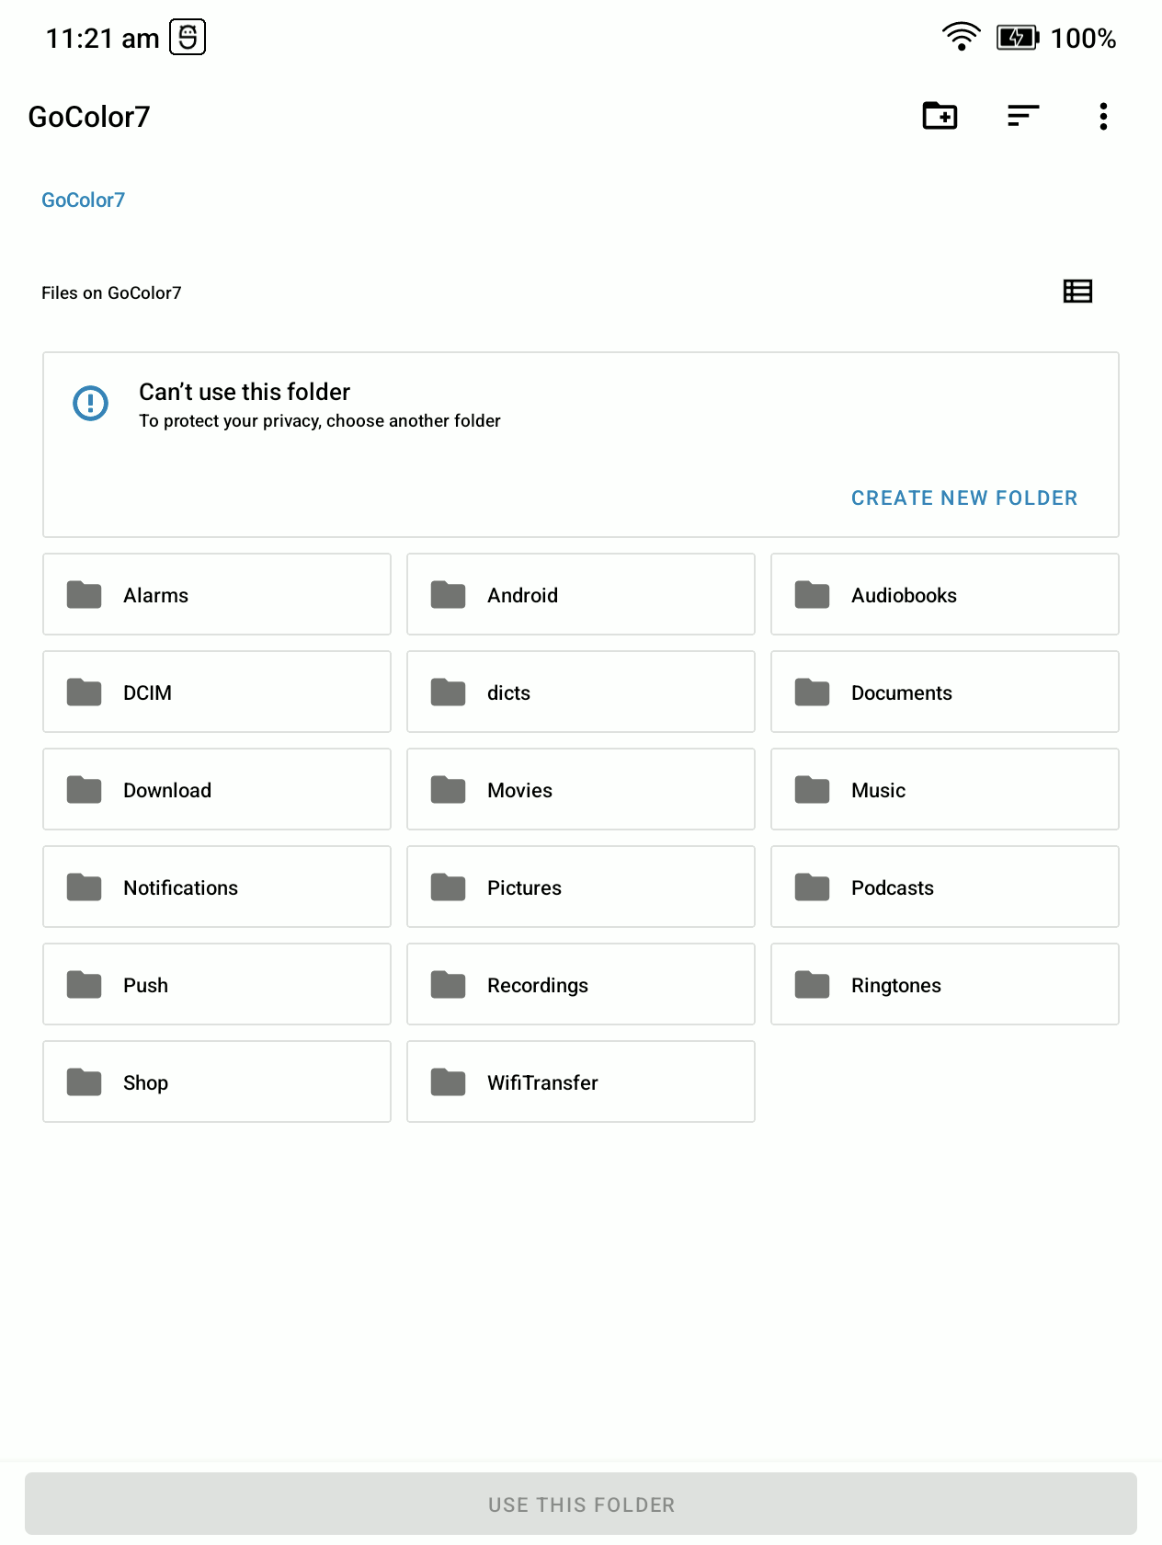Tap the privacy warning info icon
The image size is (1162, 1545).
[x=90, y=403]
